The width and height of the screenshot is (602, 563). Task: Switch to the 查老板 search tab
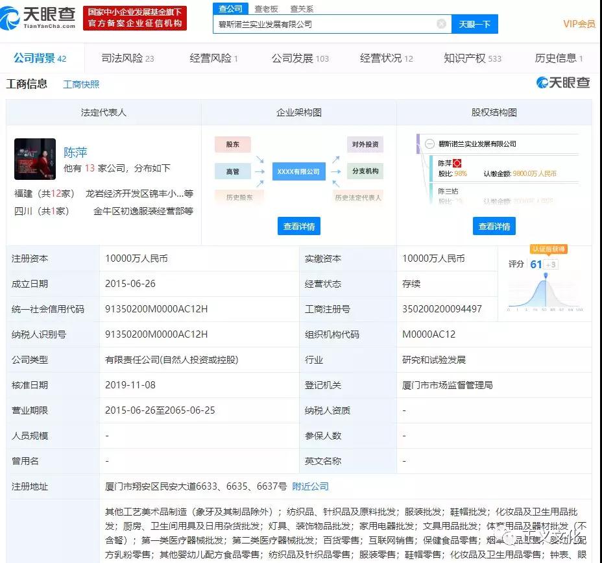(266, 8)
